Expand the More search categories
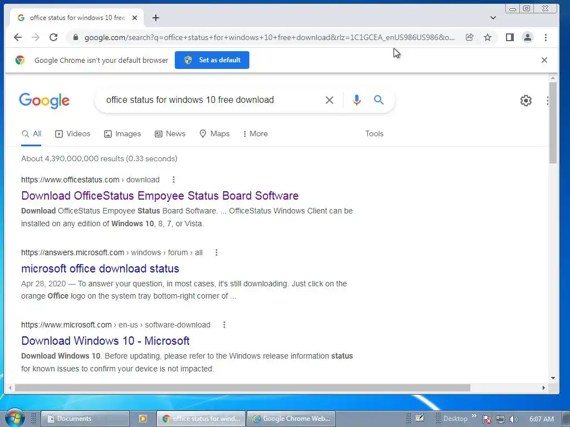The height and width of the screenshot is (427, 570). [x=255, y=133]
